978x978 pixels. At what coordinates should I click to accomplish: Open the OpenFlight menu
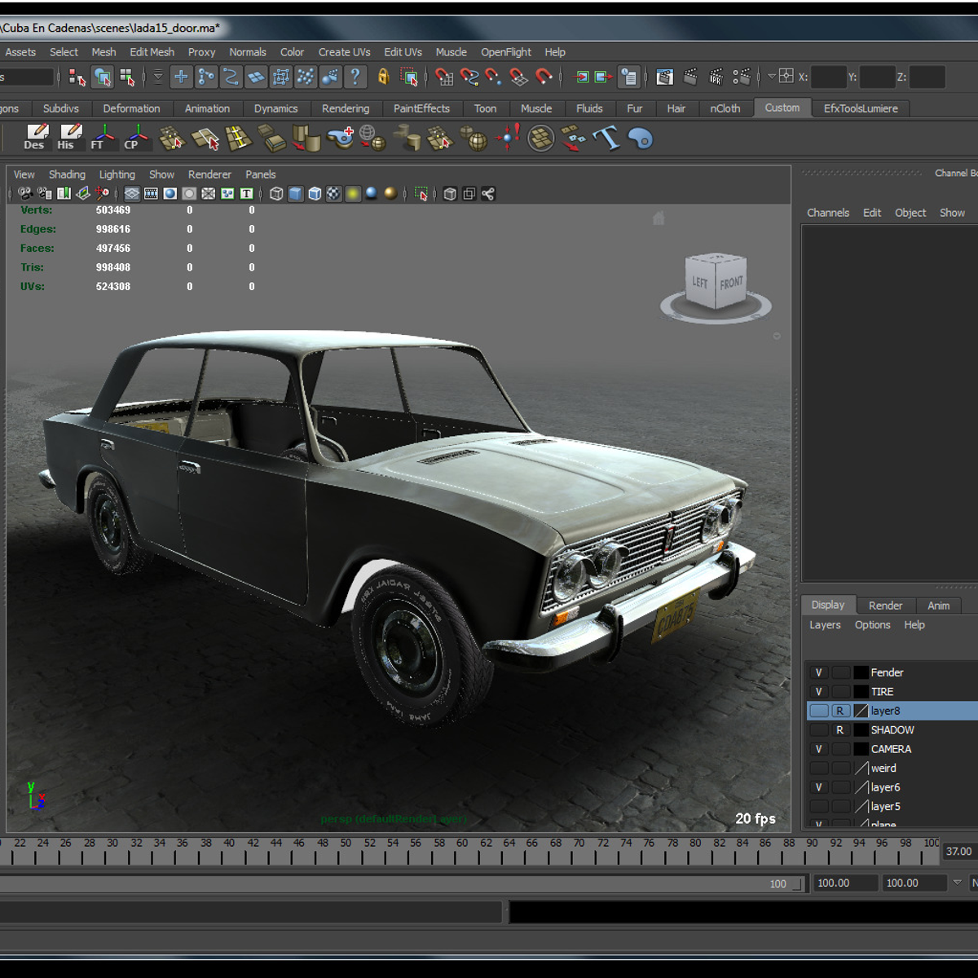tap(505, 51)
